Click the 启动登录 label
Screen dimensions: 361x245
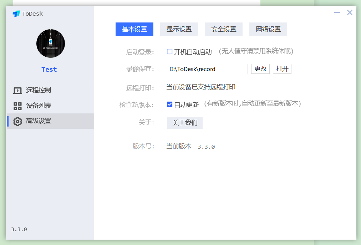click(140, 52)
